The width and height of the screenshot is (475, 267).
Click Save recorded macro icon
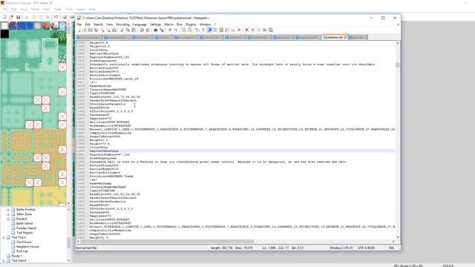click(x=270, y=30)
